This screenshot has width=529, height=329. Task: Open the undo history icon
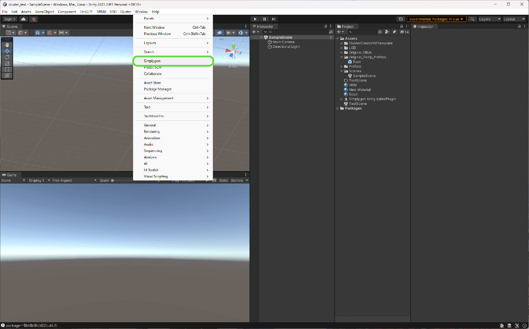(401, 19)
